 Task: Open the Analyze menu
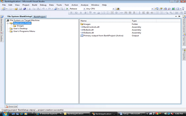tap(84, 5)
